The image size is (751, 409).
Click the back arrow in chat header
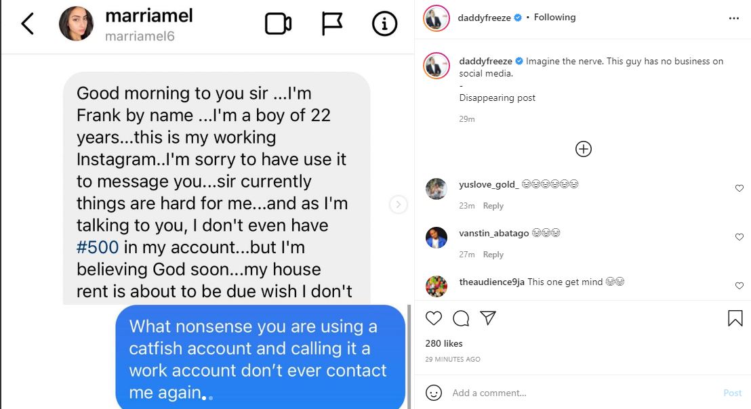pos(27,24)
